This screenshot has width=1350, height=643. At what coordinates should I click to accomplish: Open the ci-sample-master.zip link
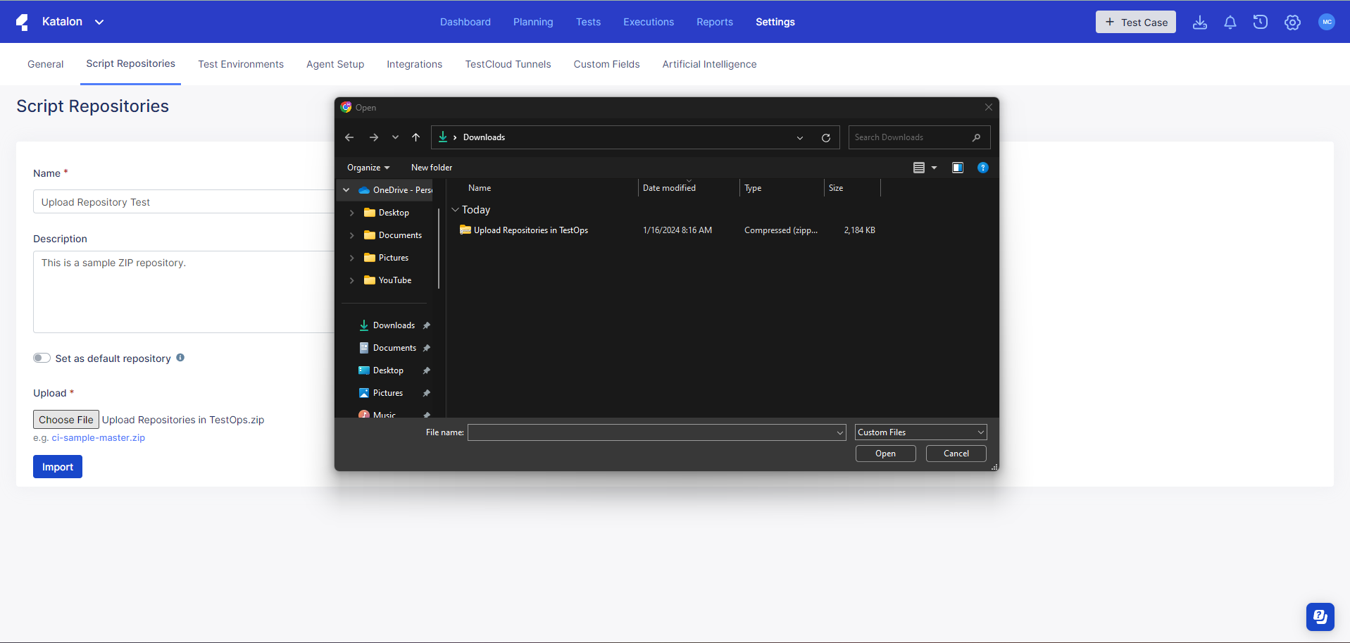(98, 438)
